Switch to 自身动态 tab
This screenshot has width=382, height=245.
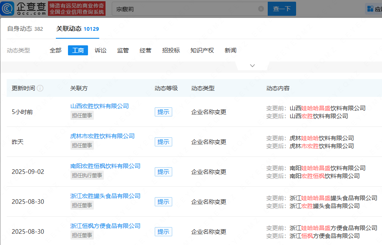click(25, 29)
